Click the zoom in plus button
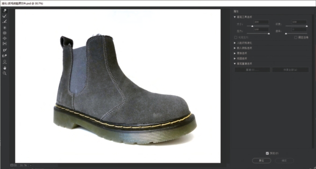This screenshot has height=169, width=316. click(15, 165)
